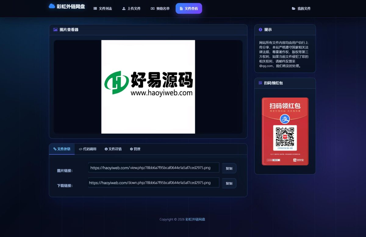Switch to the 文件外链 tab
This screenshot has height=237, width=366.
point(62,149)
